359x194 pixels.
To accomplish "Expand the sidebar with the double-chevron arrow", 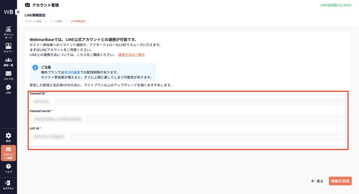I will point(18,12).
